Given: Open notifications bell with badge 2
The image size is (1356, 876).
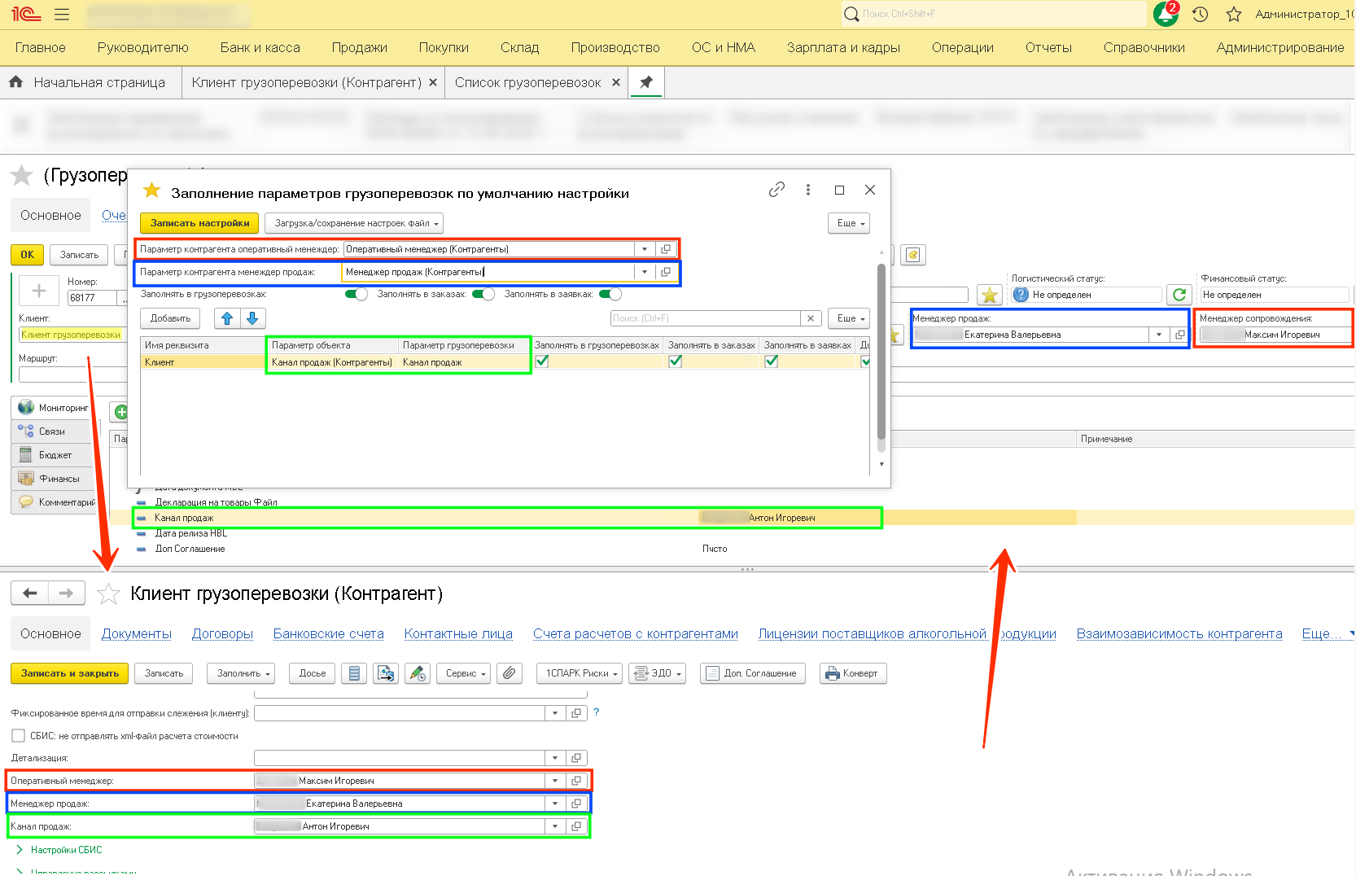Looking at the screenshot, I should pyautogui.click(x=1166, y=14).
